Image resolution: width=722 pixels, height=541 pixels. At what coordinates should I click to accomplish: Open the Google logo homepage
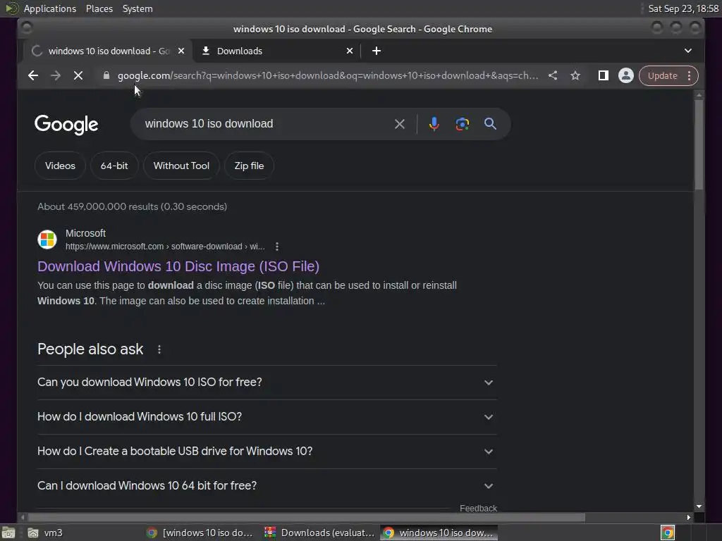pyautogui.click(x=66, y=124)
